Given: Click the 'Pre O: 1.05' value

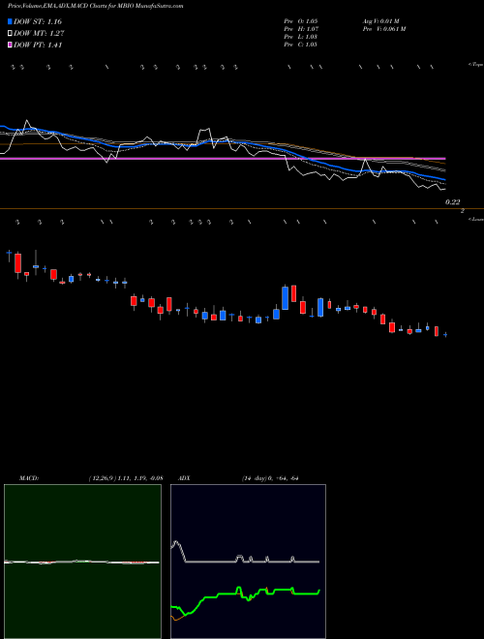Looking at the screenshot, I should pyautogui.click(x=301, y=21).
